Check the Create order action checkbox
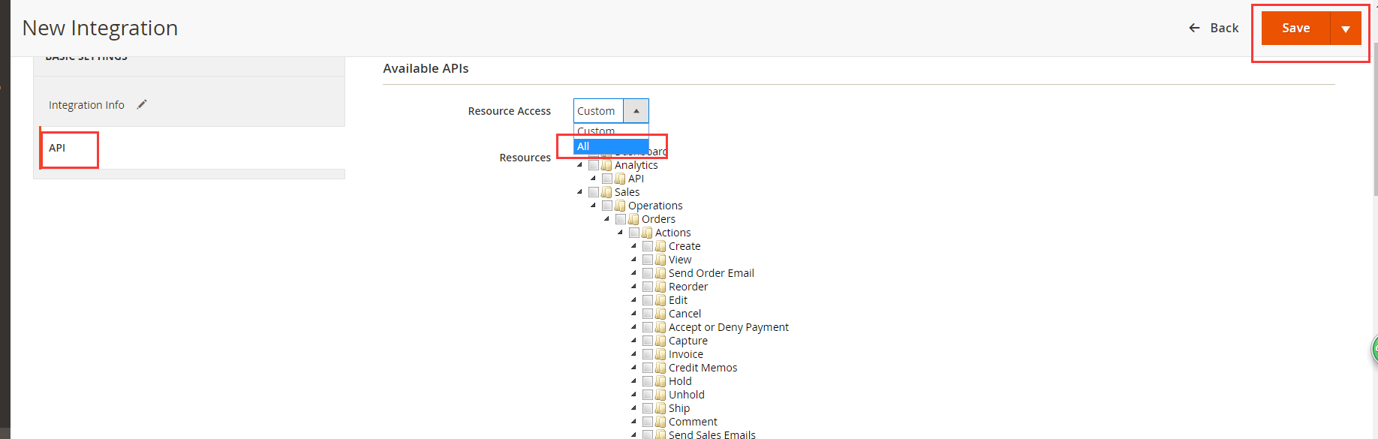Image resolution: width=1378 pixels, height=439 pixels. point(648,246)
